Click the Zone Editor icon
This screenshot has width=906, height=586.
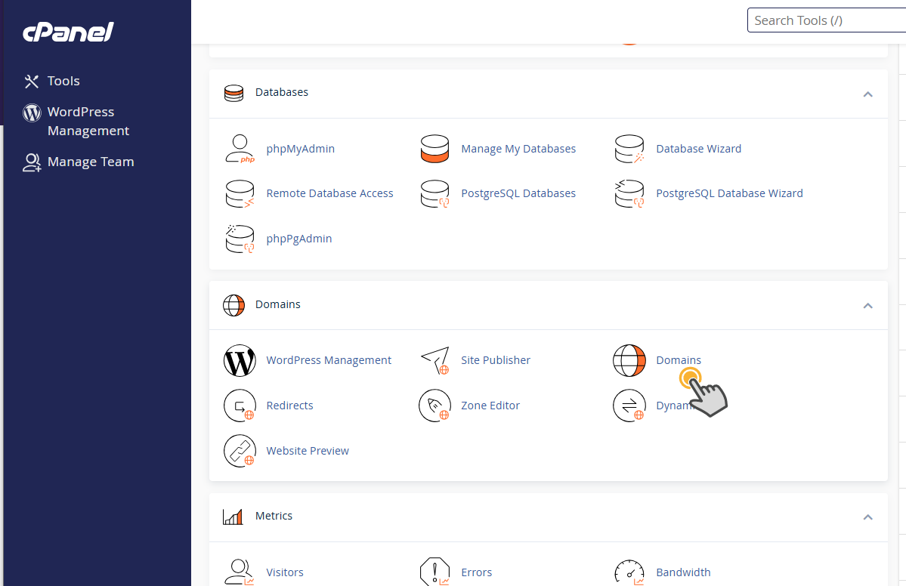434,406
